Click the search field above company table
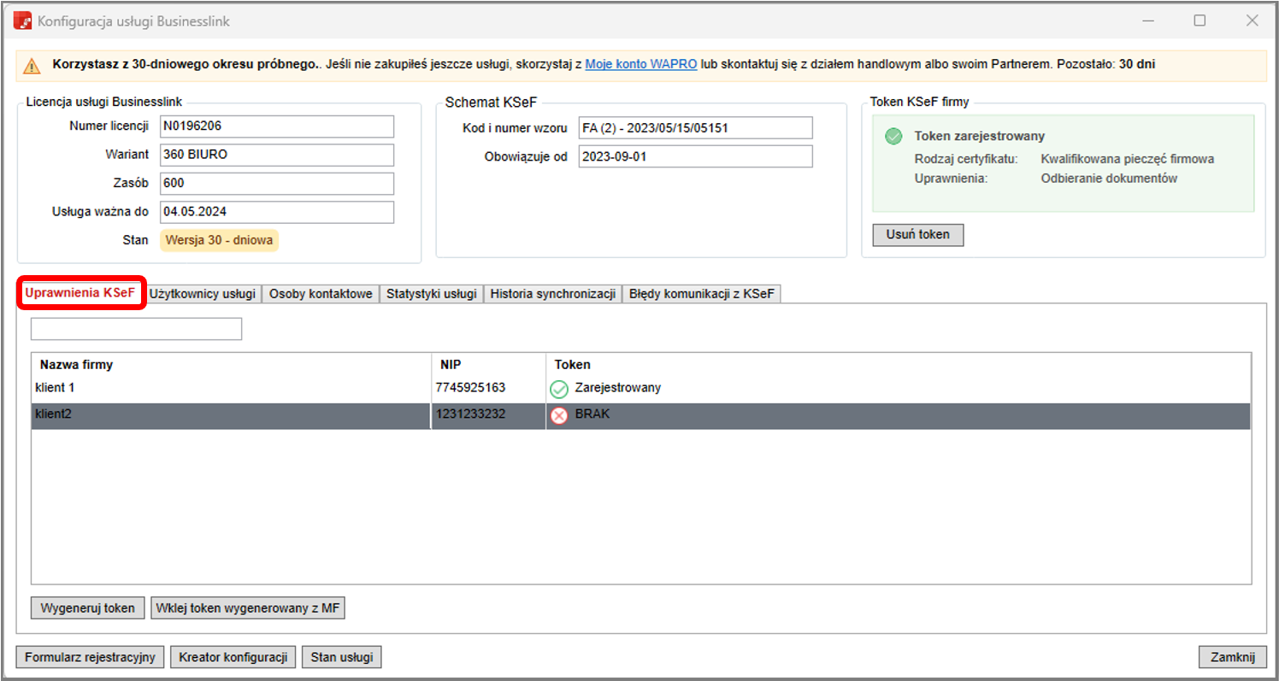The image size is (1279, 681). coord(136,329)
